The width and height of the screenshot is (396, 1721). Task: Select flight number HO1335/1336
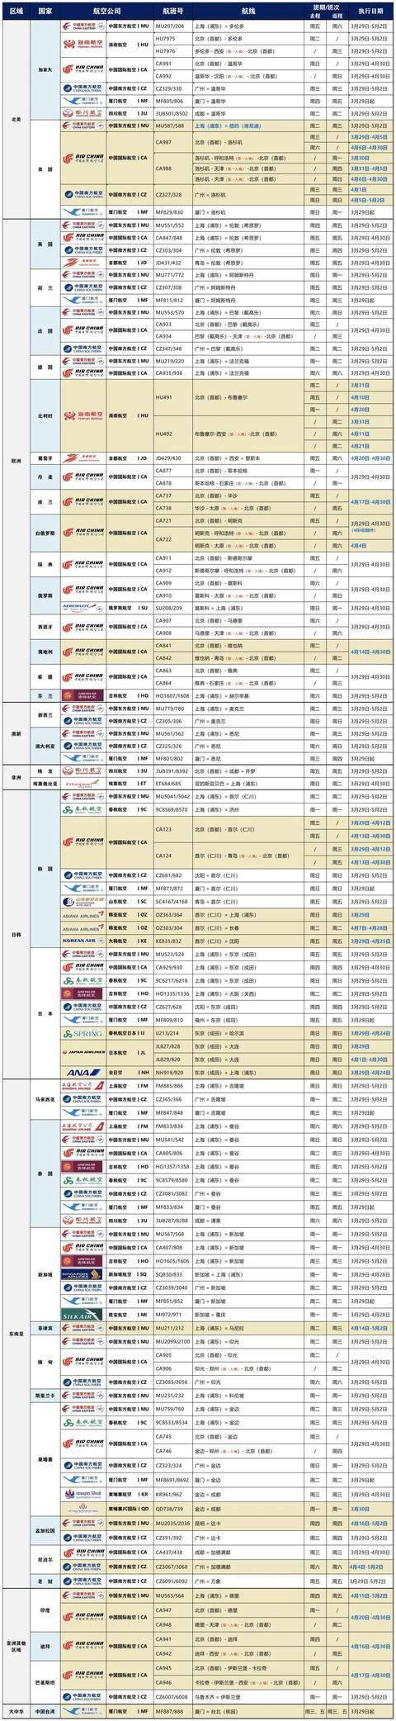point(172,993)
